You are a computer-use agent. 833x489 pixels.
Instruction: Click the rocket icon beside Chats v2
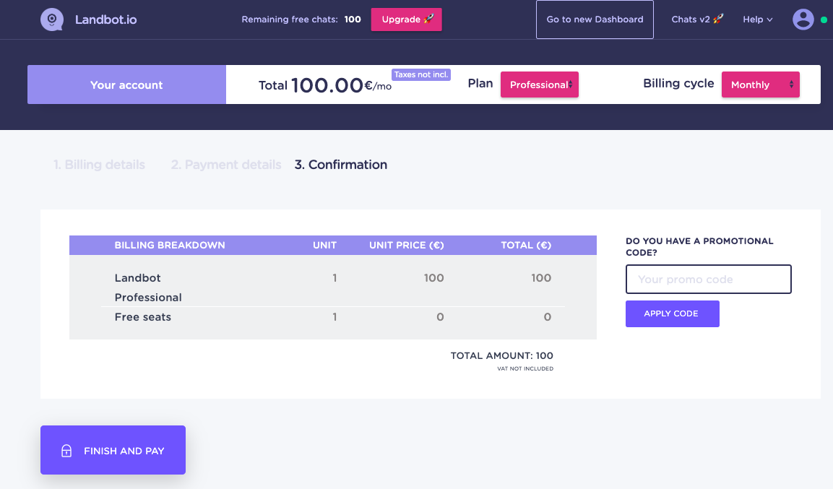coord(717,19)
